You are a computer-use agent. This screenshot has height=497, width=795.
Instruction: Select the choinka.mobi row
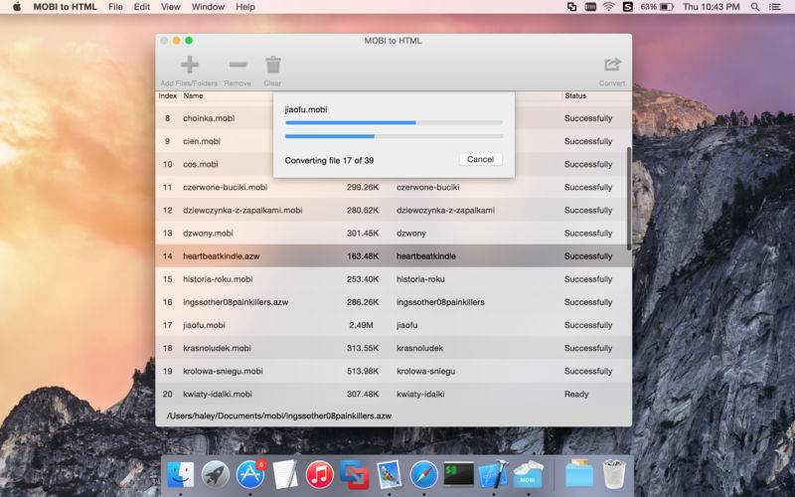coord(394,118)
